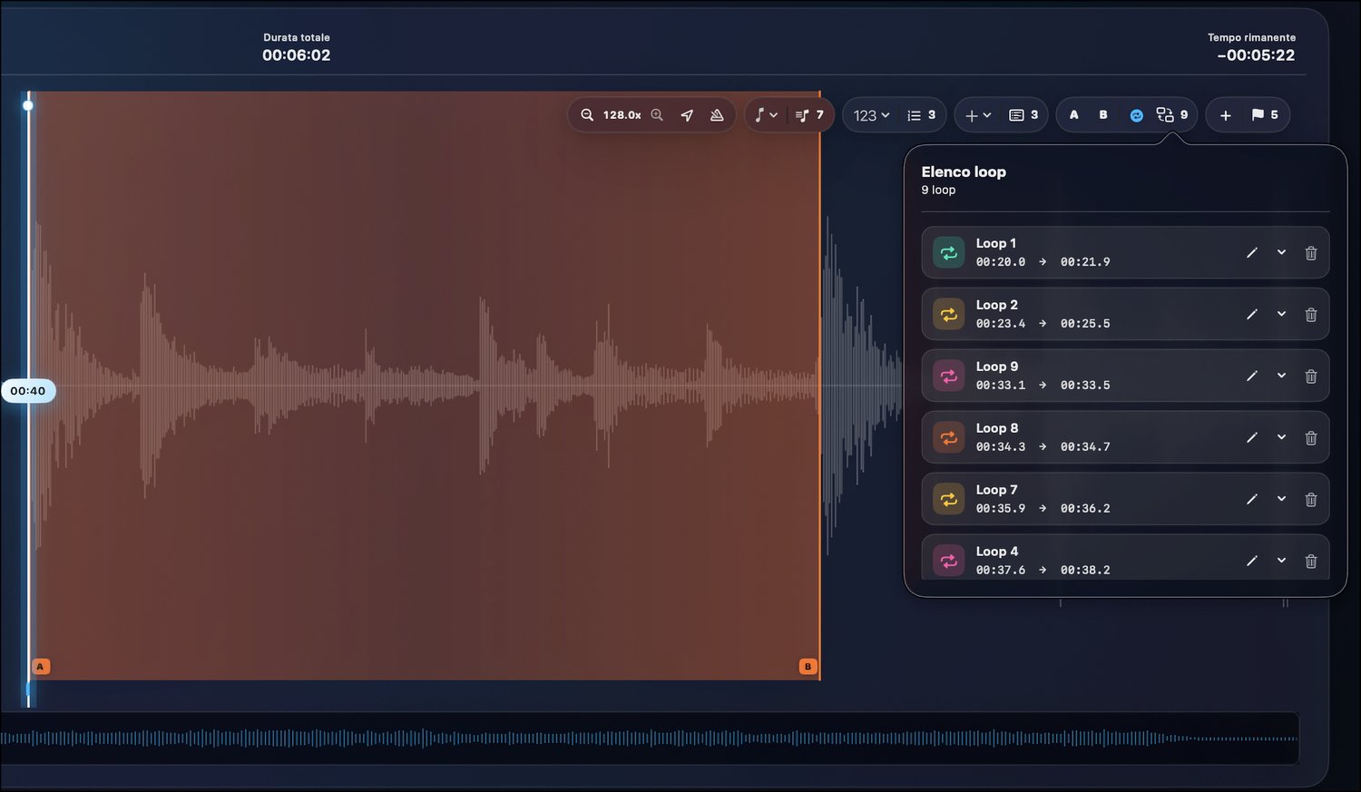Expand Loop 1 options chevron
This screenshot has height=792, width=1361.
click(x=1281, y=252)
